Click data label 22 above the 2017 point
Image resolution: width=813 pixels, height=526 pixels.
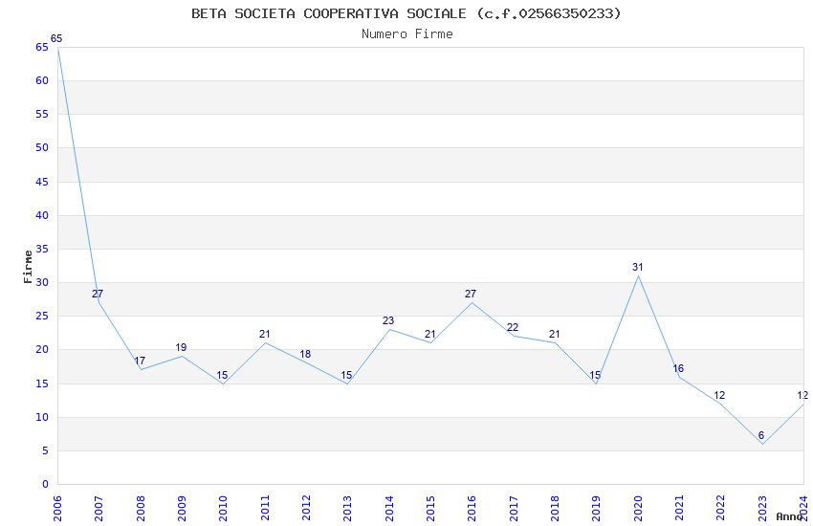tap(513, 327)
